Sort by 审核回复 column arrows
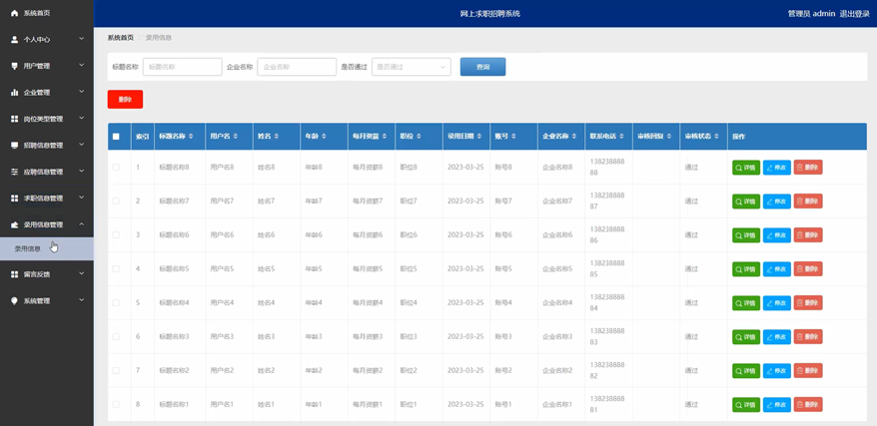This screenshot has width=877, height=426. (x=669, y=137)
